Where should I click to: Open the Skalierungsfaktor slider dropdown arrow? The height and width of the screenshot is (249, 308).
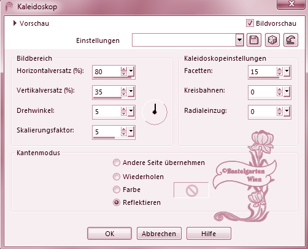point(131,131)
